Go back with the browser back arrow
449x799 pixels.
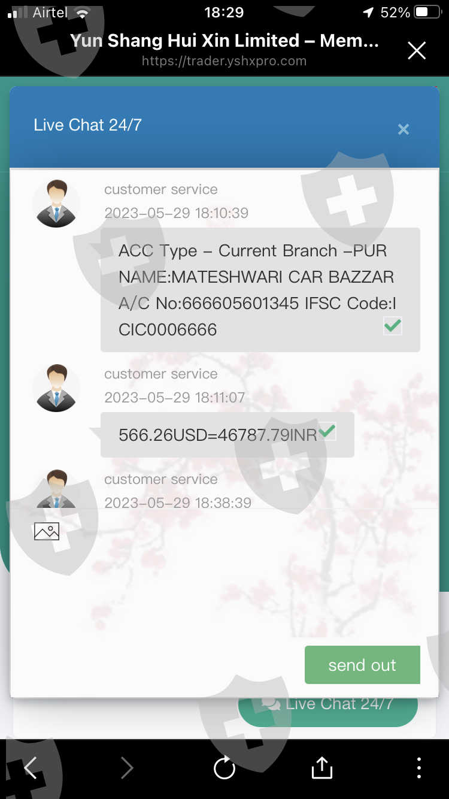pyautogui.click(x=30, y=767)
